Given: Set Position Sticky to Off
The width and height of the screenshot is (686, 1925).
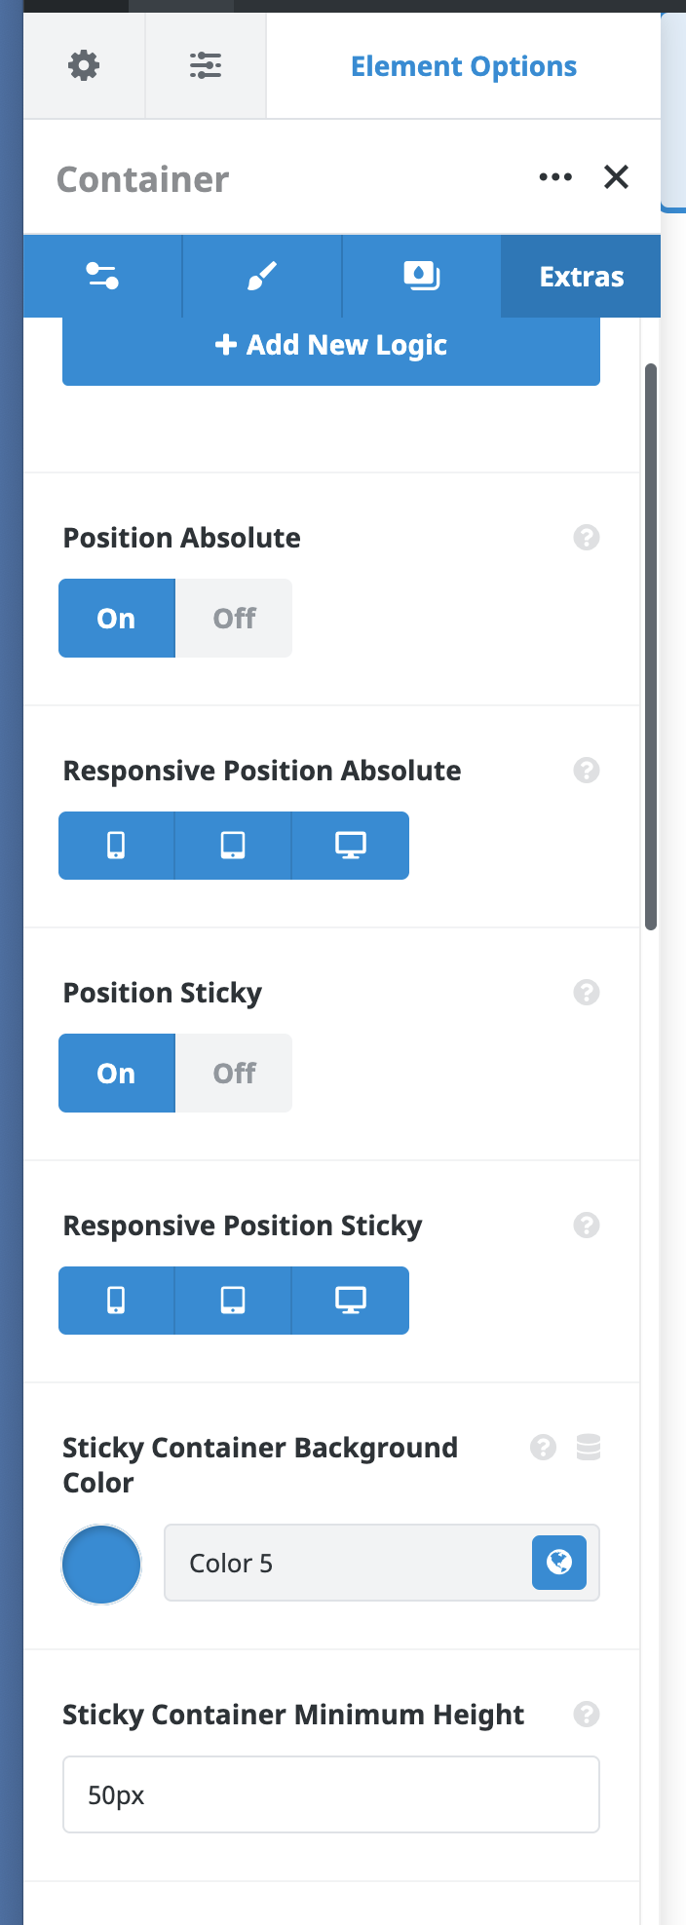Looking at the screenshot, I should [x=234, y=1074].
